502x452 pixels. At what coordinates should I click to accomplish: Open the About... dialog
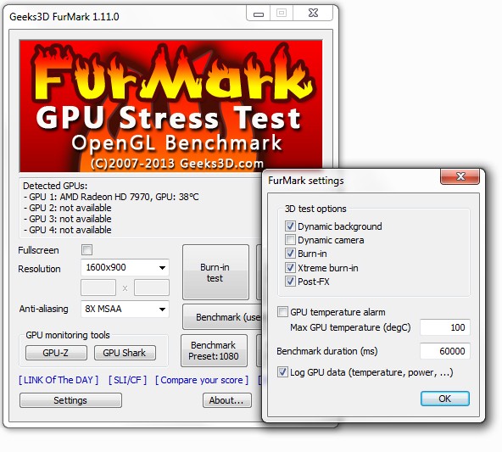pyautogui.click(x=227, y=400)
